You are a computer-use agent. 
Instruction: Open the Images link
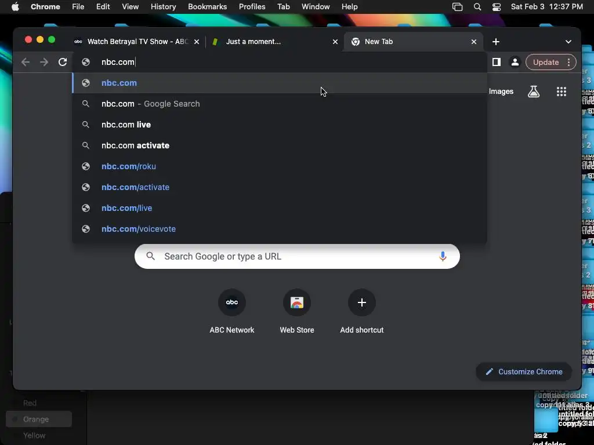pos(501,91)
